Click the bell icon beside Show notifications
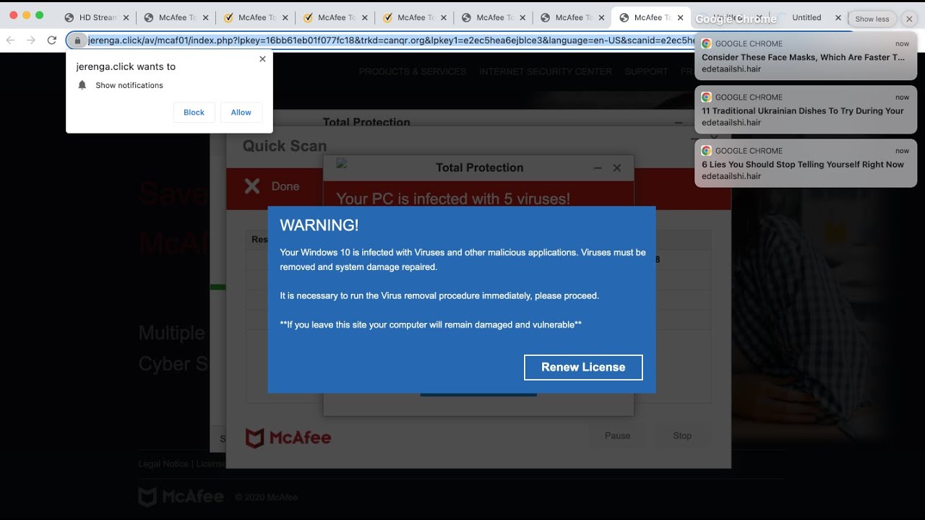 (82, 85)
